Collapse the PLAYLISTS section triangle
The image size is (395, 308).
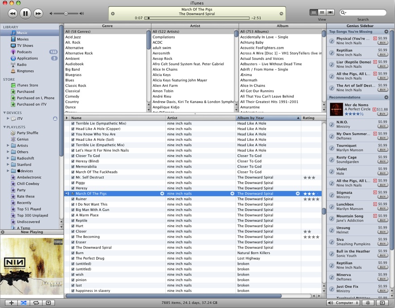pyautogui.click(x=4, y=127)
